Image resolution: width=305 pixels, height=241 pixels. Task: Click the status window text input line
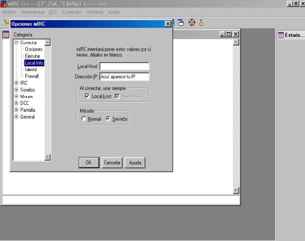121,200
